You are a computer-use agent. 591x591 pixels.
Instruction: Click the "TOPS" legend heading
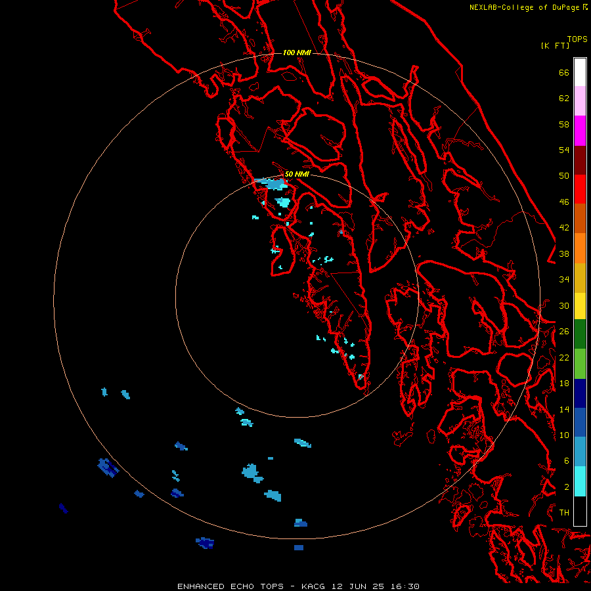point(577,39)
